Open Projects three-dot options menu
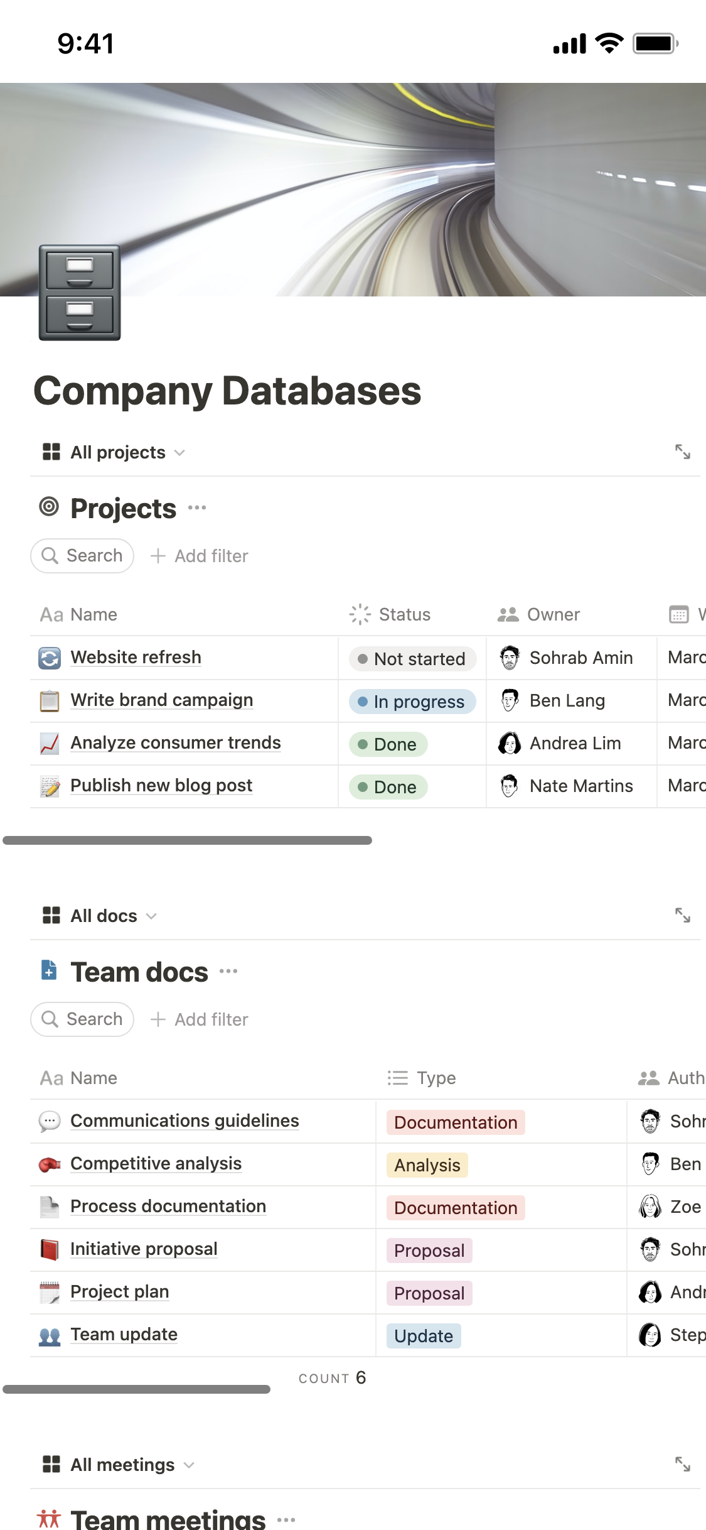706x1530 pixels. (197, 507)
